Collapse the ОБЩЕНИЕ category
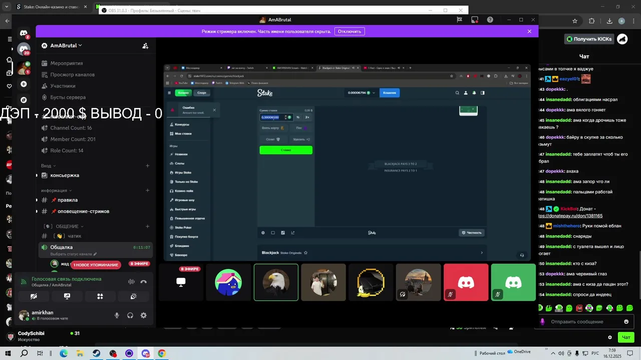Screen dimensions: 641x360 point(64,226)
